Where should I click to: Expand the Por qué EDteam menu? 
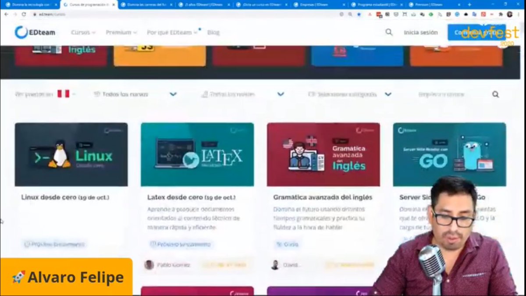(172, 32)
